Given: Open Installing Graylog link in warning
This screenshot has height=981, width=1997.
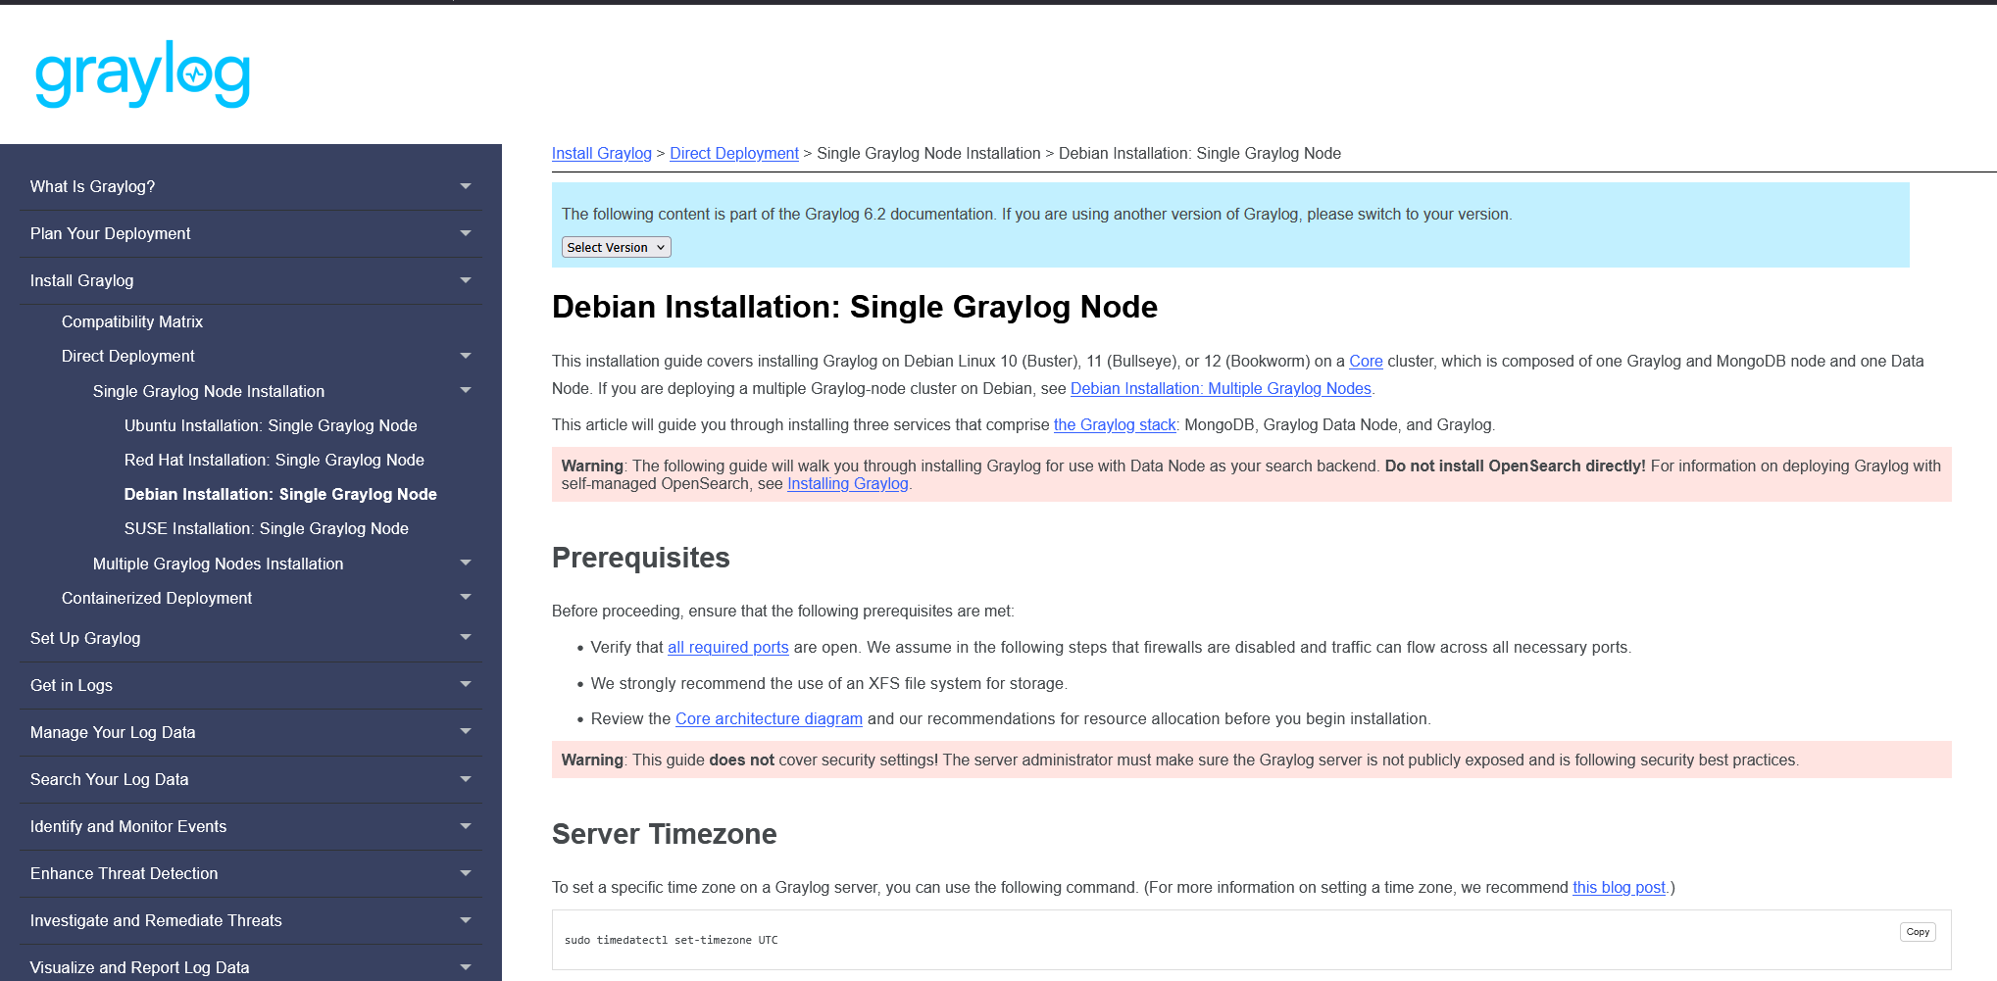Looking at the screenshot, I should tap(848, 483).
